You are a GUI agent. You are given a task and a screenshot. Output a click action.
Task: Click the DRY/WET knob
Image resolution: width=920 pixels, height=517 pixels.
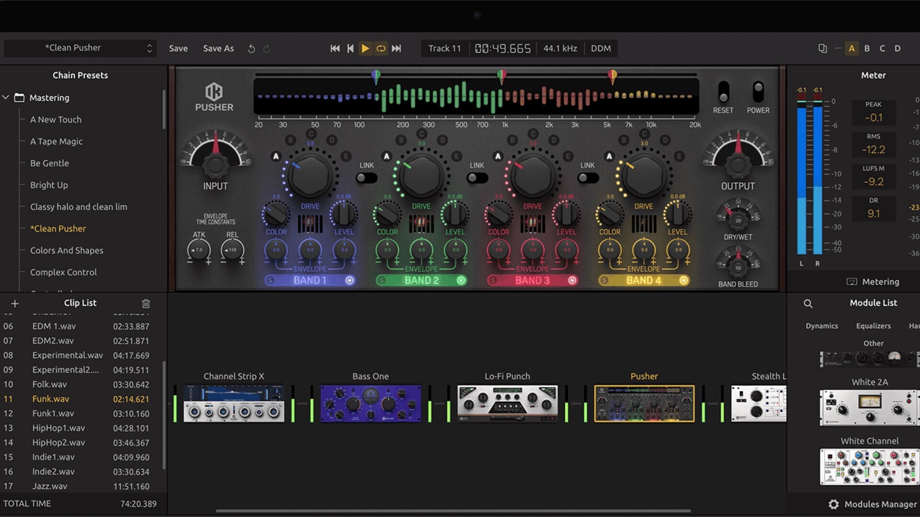click(738, 220)
